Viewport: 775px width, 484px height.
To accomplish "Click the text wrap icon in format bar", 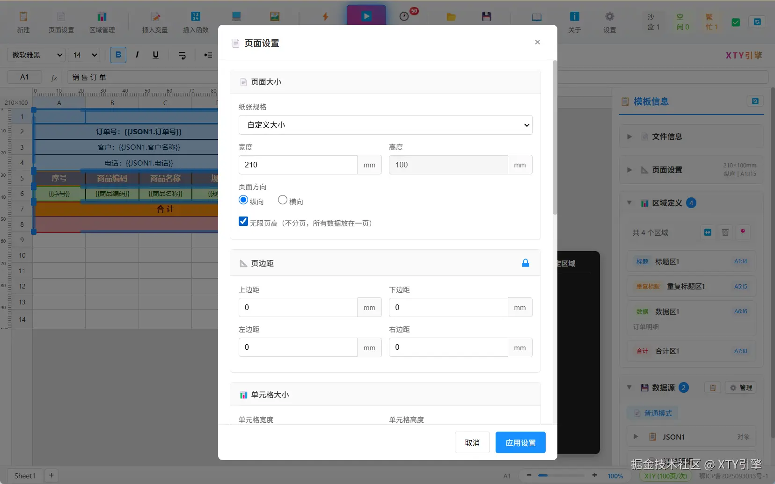I will (x=183, y=55).
